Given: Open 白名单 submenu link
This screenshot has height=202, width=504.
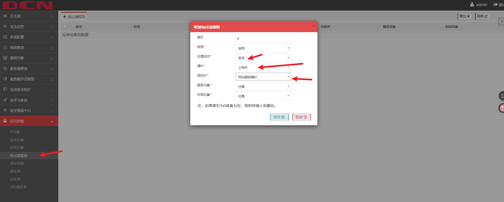Looking at the screenshot, I should point(15,179).
